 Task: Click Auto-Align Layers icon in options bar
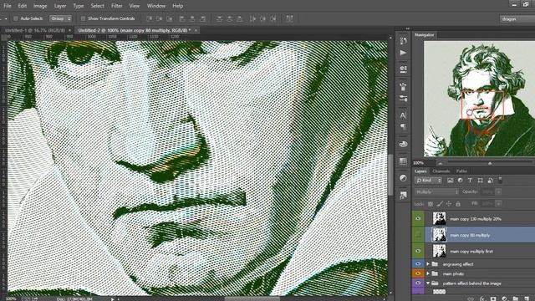[x=289, y=18]
